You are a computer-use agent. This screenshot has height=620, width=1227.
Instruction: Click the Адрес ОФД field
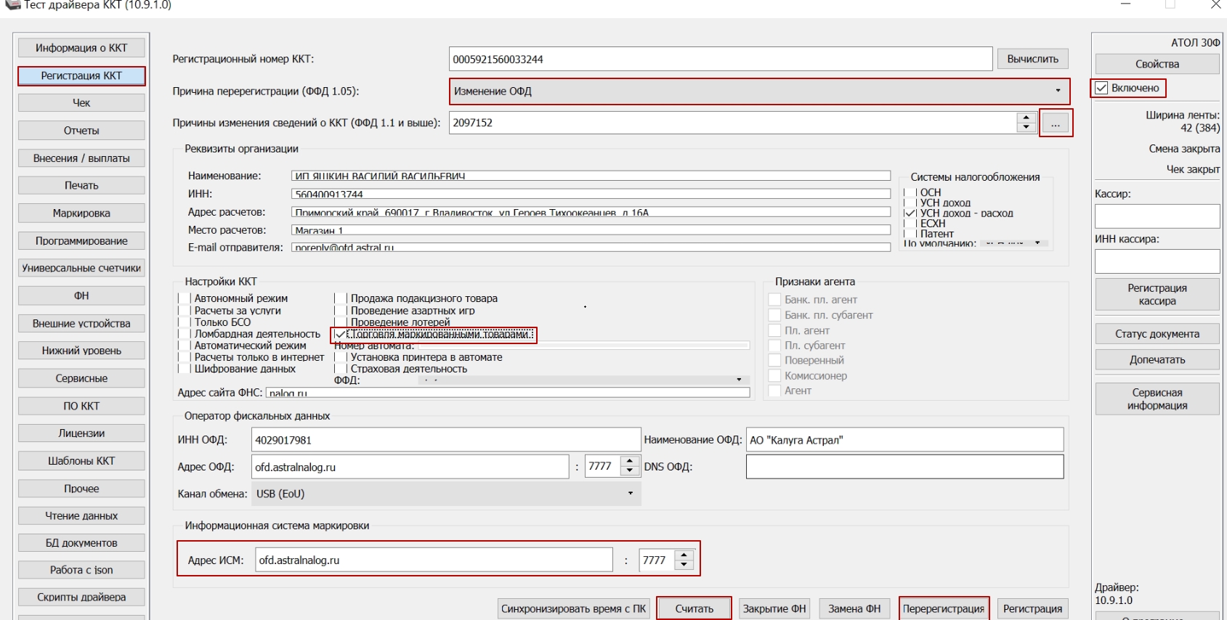pos(410,467)
